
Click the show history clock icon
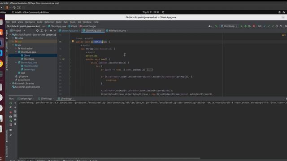pos(277,26)
